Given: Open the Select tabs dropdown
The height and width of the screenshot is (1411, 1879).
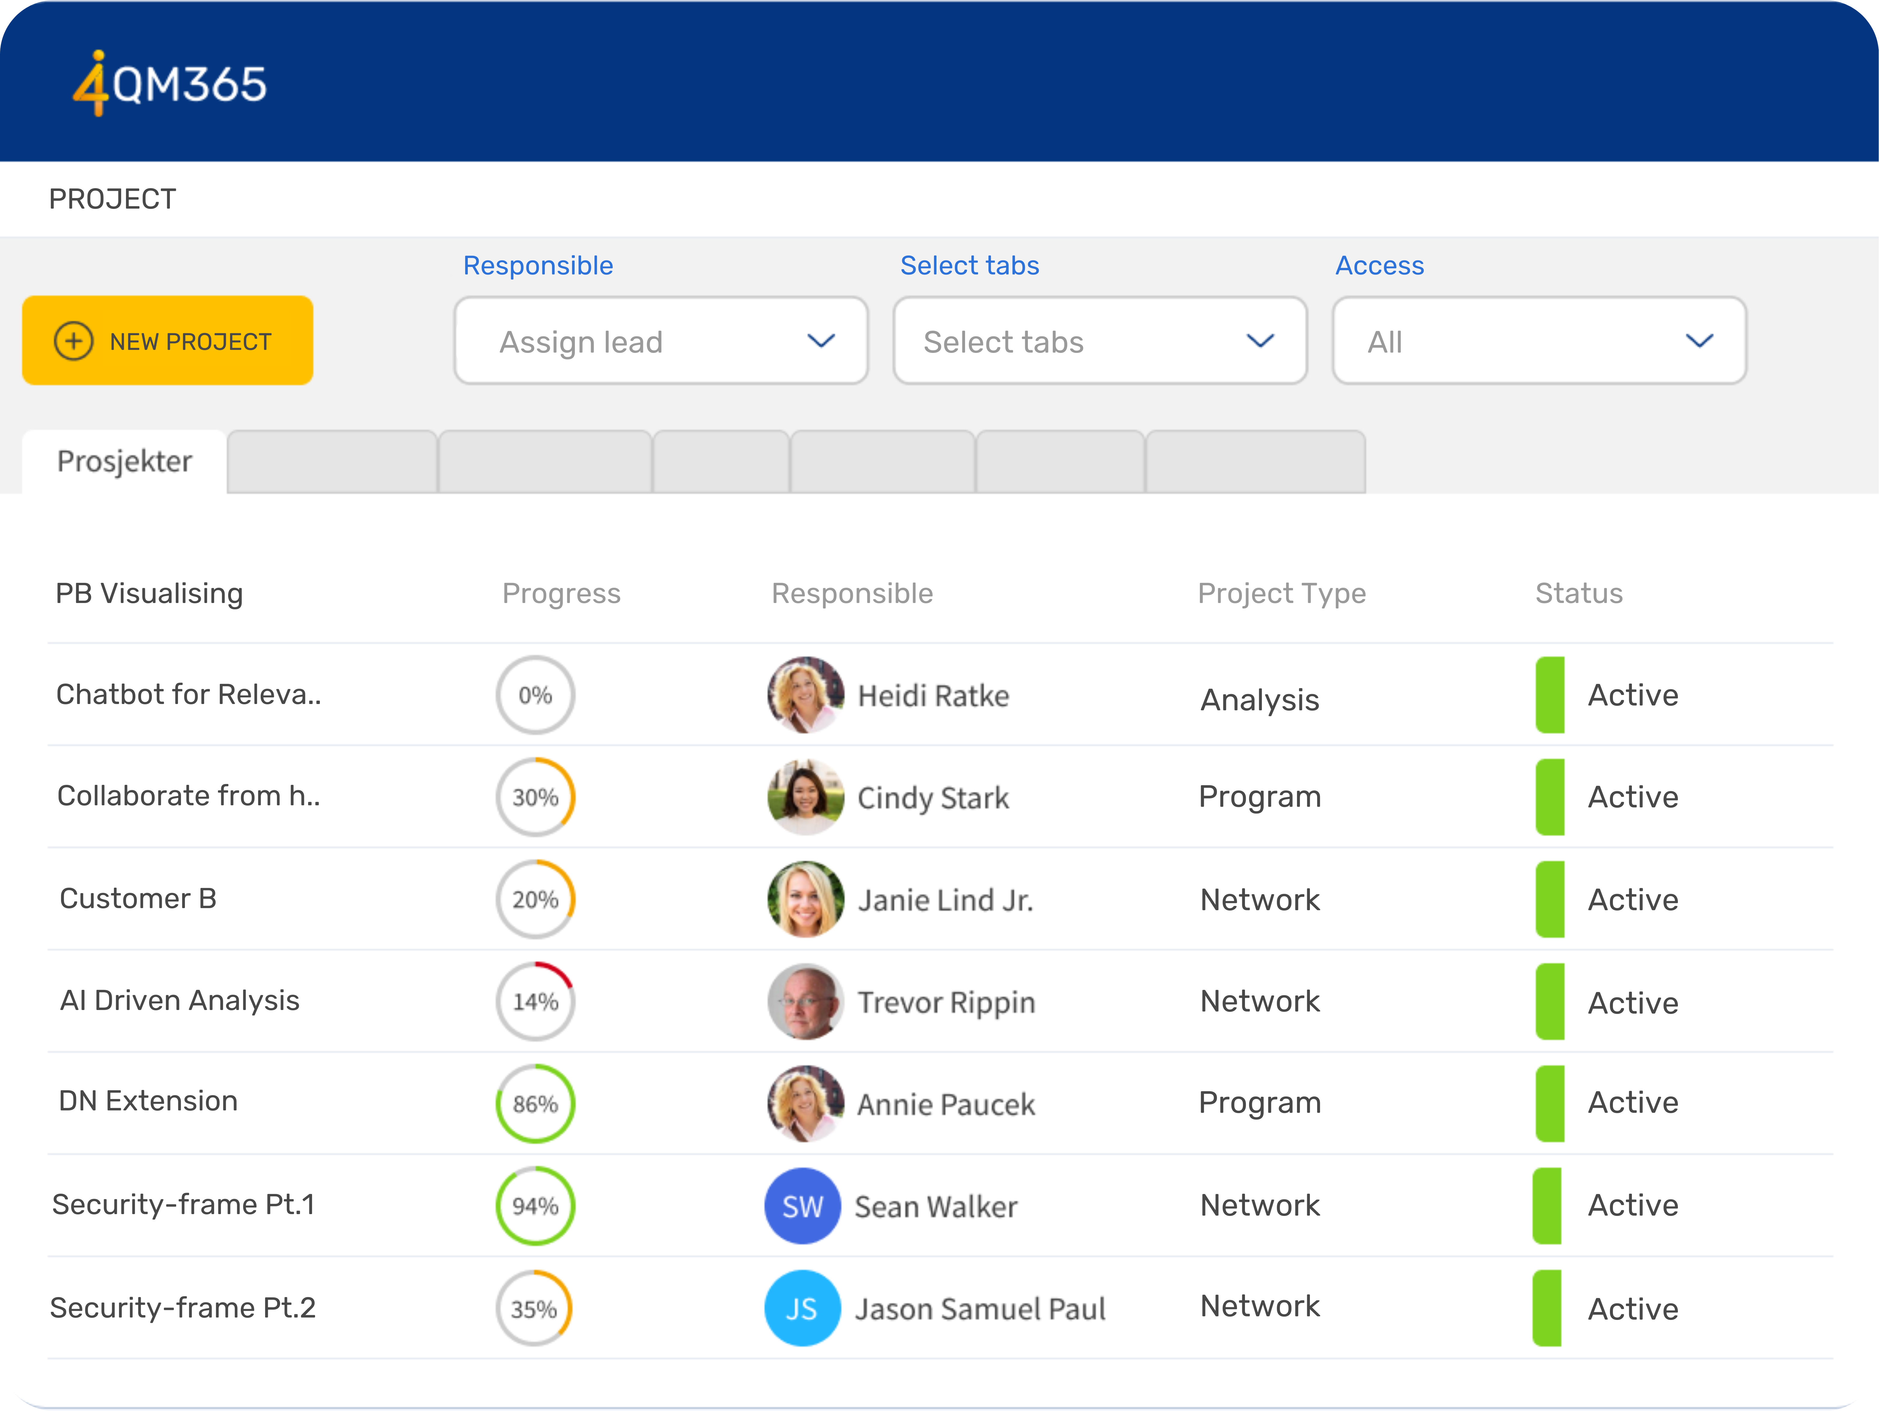Looking at the screenshot, I should pos(1100,341).
